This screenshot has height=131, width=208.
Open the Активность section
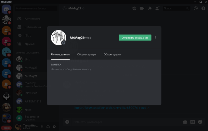pyautogui.click(x=36, y=19)
